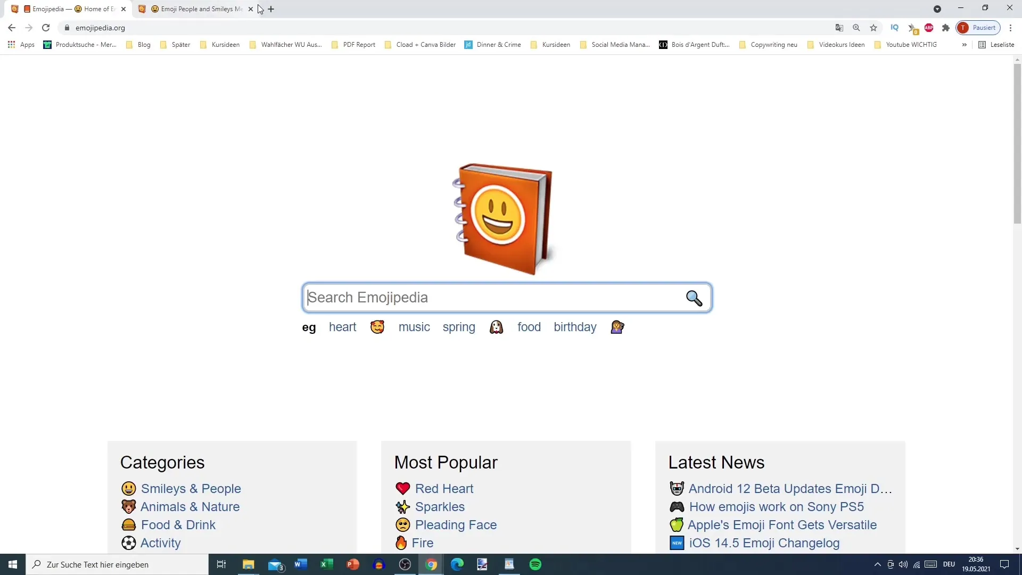Click the NEW badge icon beside iOS 14.5

pos(677,543)
